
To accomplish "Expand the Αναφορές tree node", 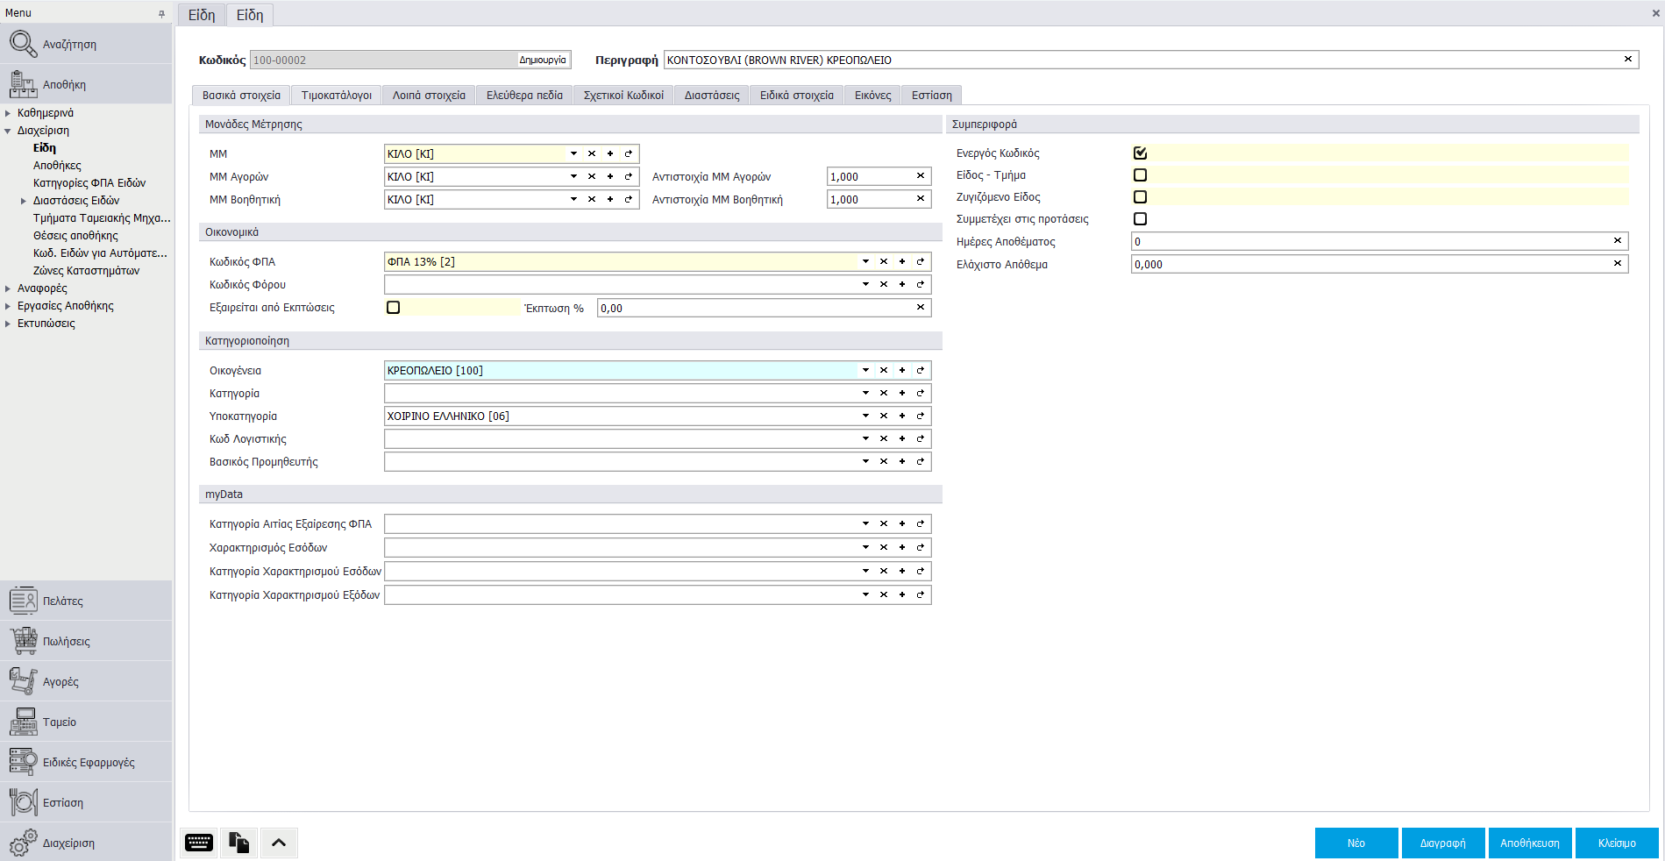I will pos(8,288).
